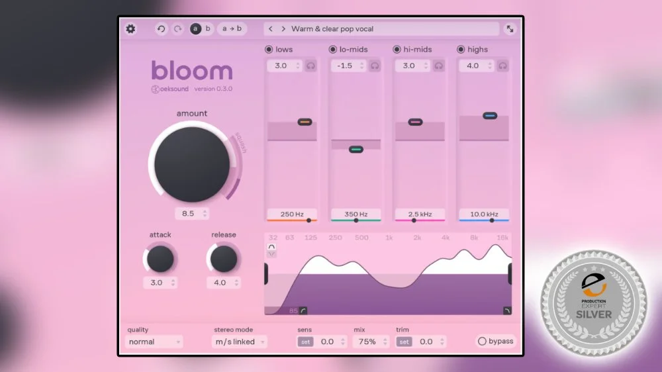Expand the plugin window size
The height and width of the screenshot is (372, 662).
tap(510, 28)
